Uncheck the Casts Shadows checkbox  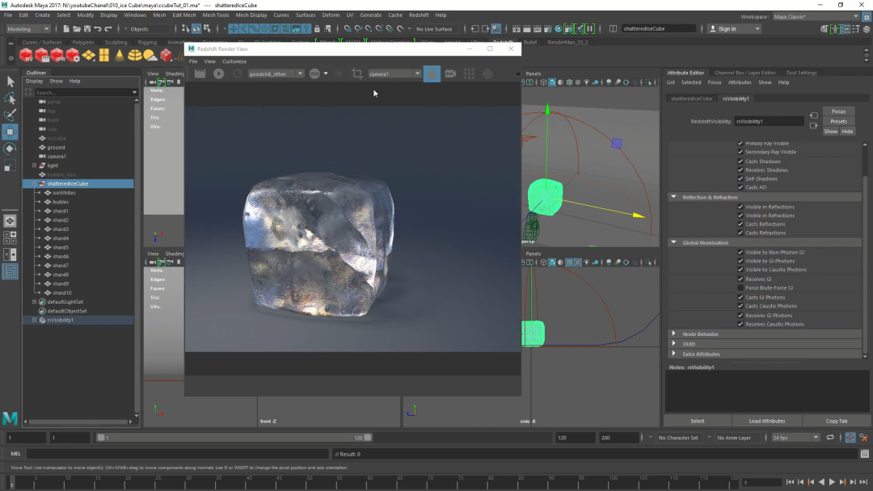click(740, 162)
